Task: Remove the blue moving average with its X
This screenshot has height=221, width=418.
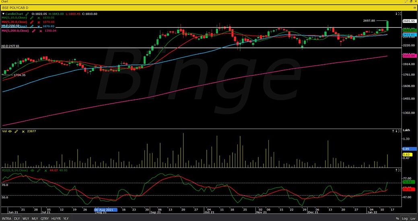Action: tap(39, 27)
